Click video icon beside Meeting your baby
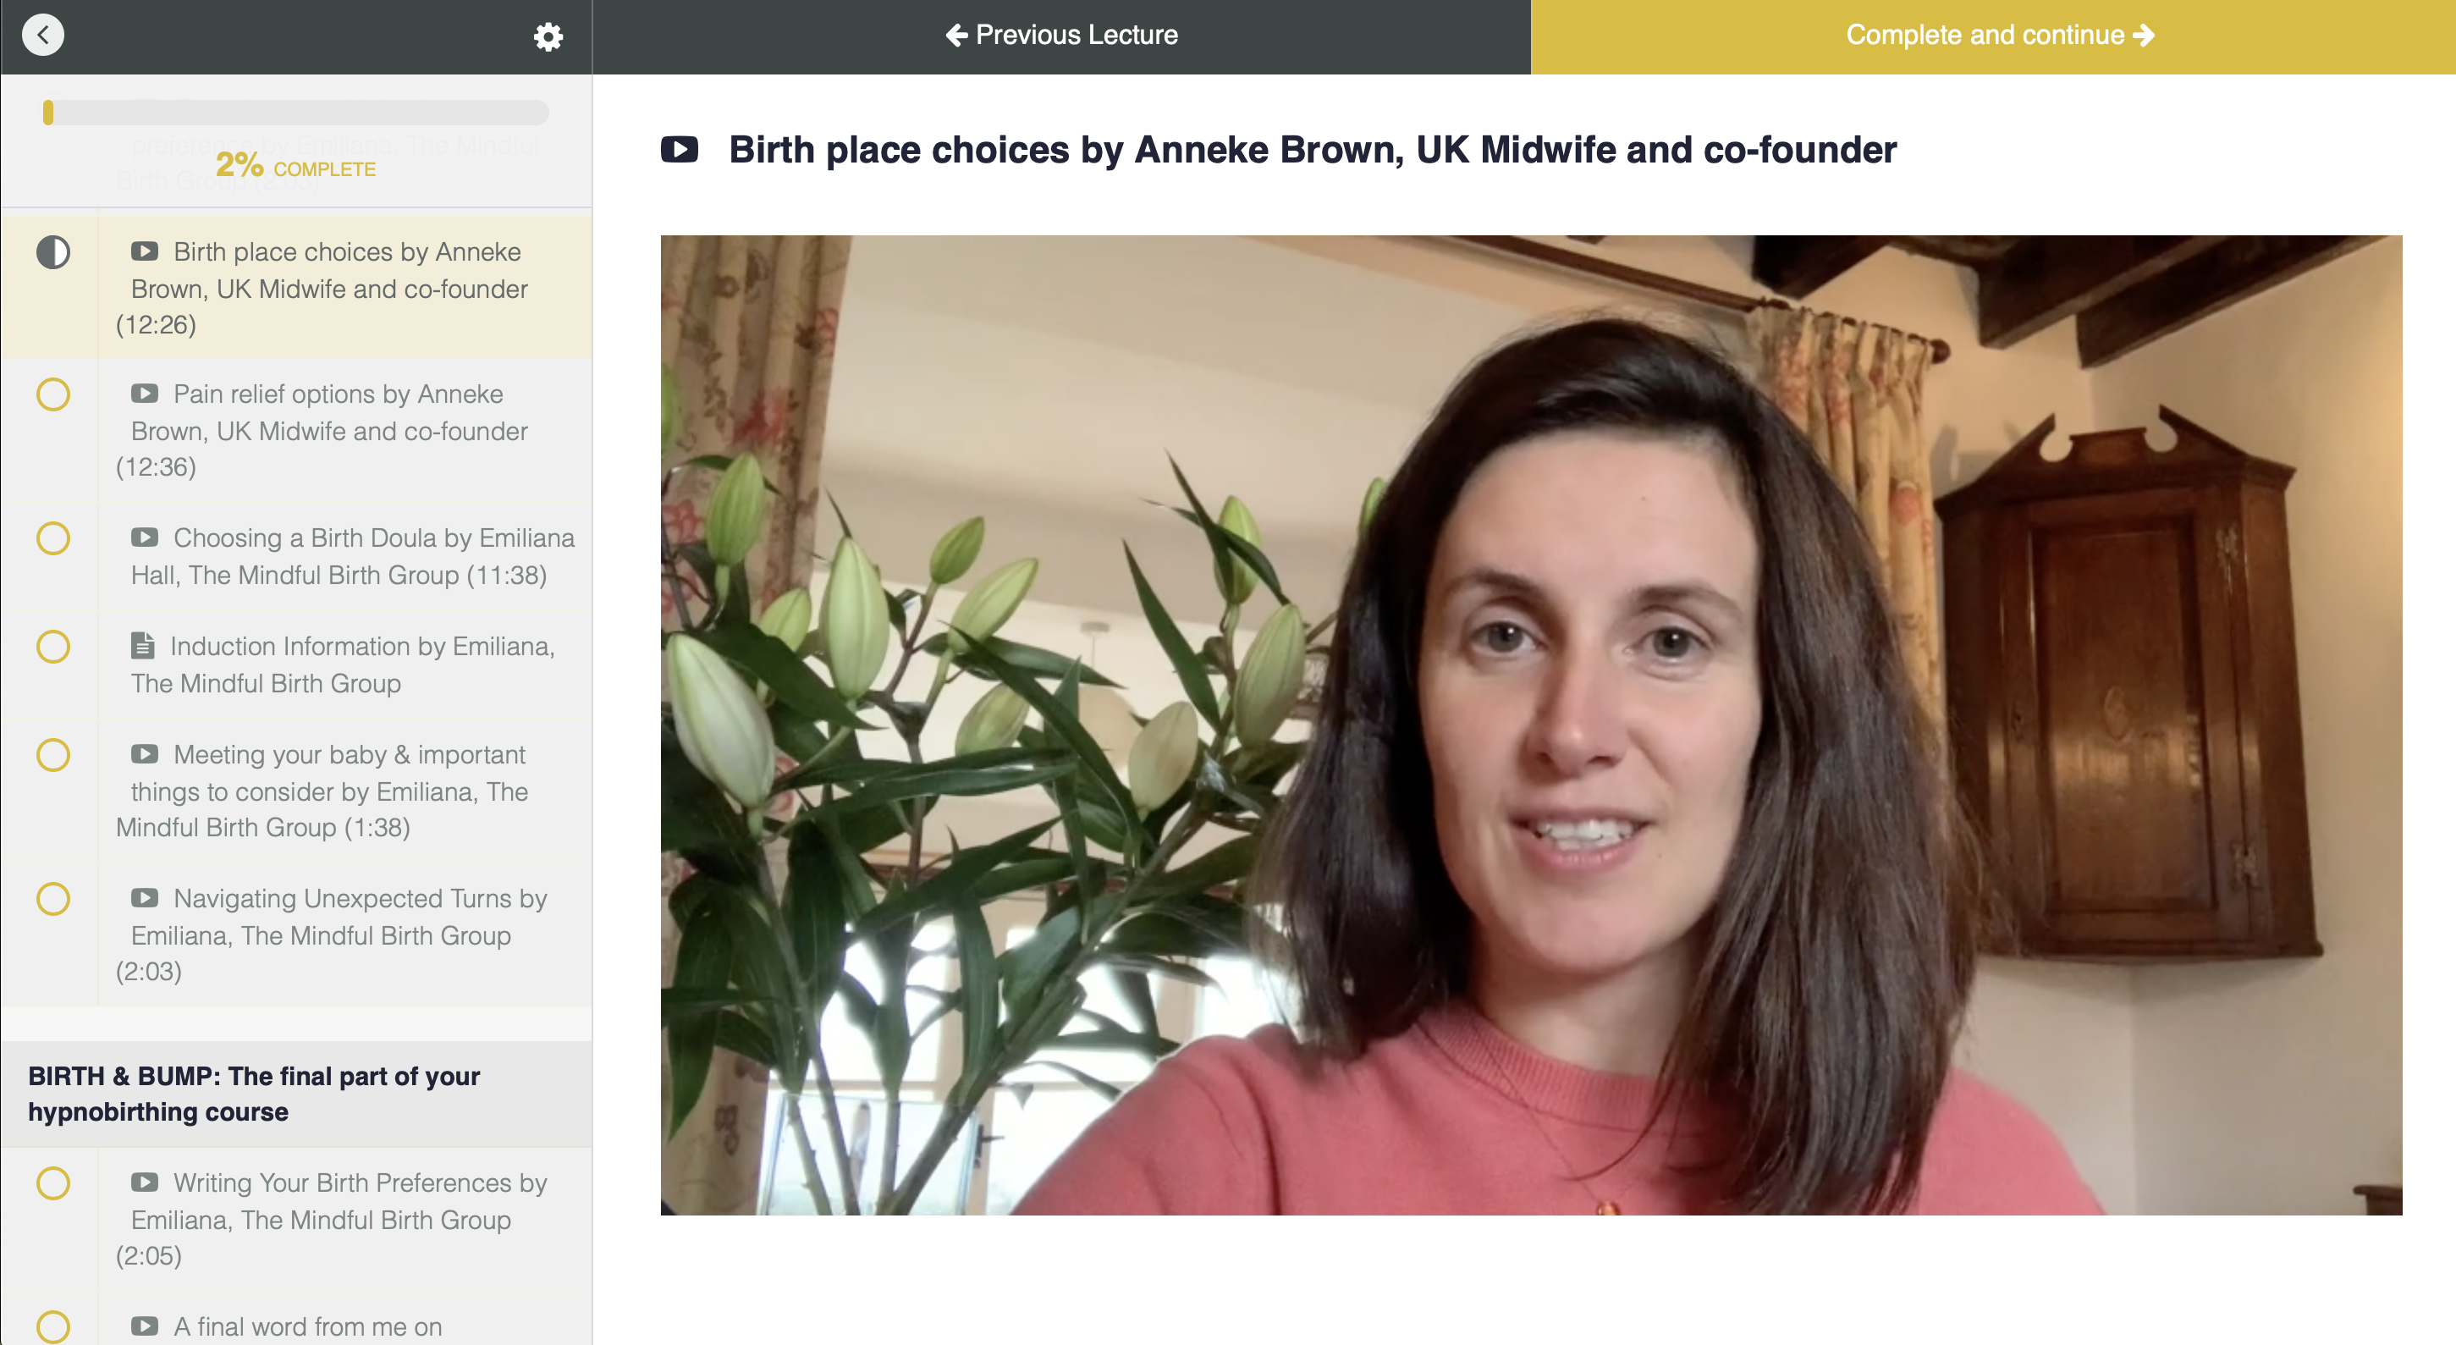 145,753
